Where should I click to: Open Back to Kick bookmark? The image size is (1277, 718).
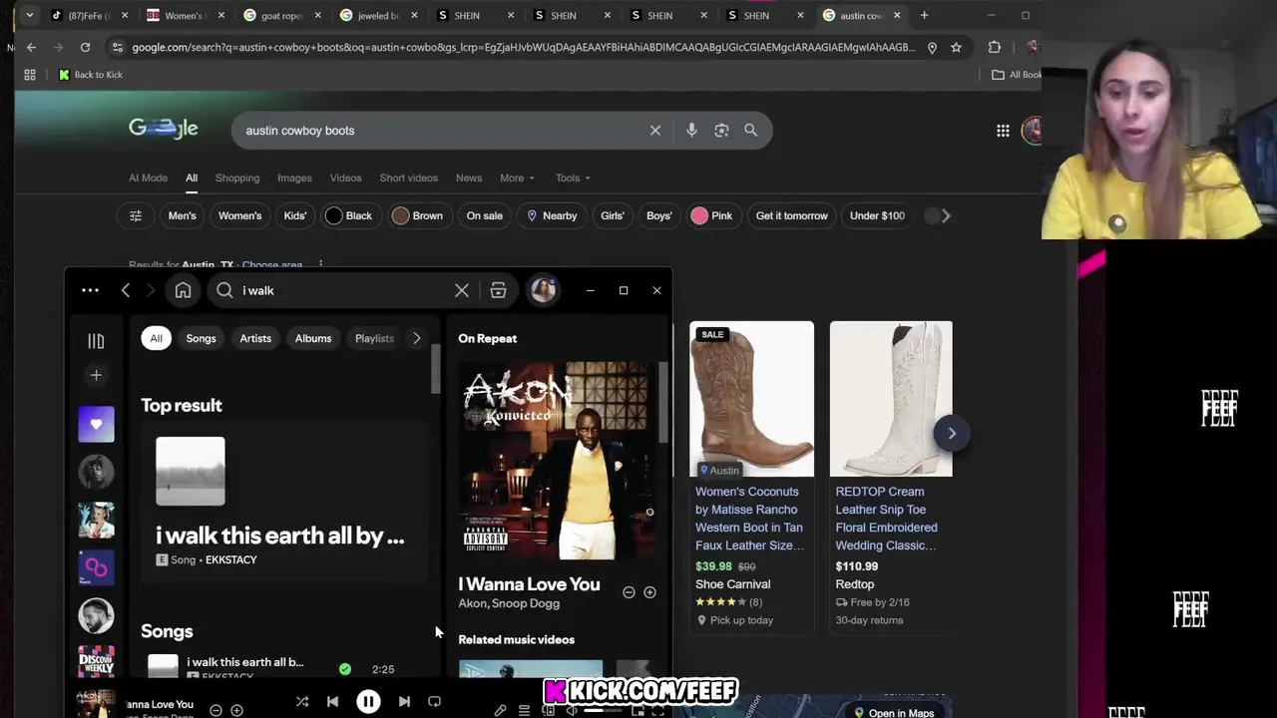click(x=91, y=75)
